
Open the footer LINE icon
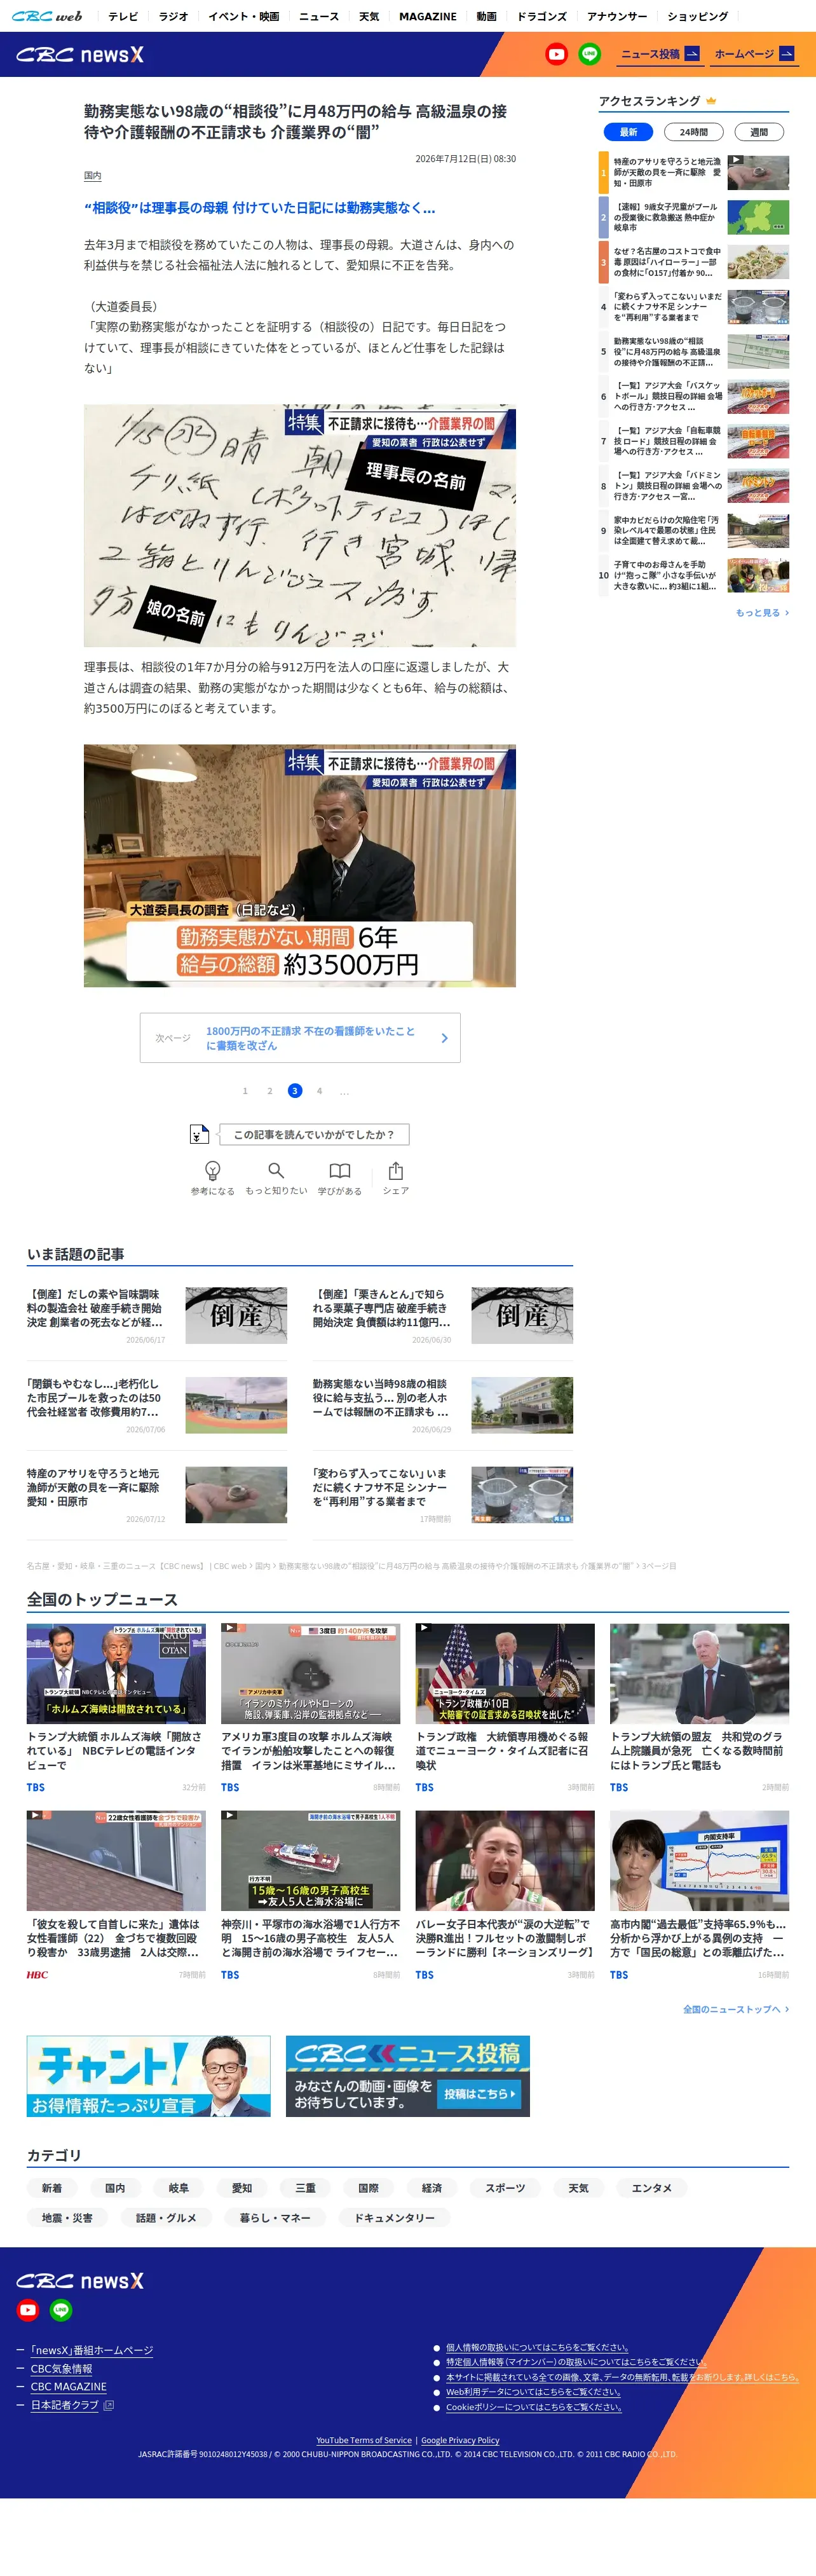tap(61, 2310)
